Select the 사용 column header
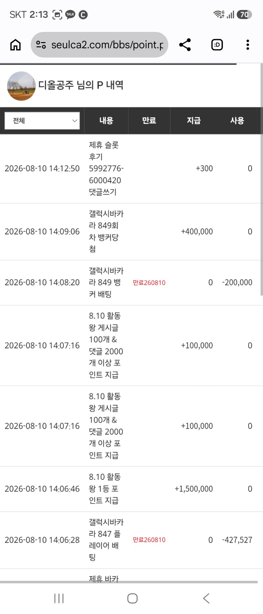Image resolution: width=263 pixels, height=614 pixels. point(237,121)
